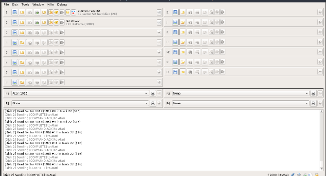Open the Tools menu
This screenshot has height=176, width=326.
pos(25,4)
